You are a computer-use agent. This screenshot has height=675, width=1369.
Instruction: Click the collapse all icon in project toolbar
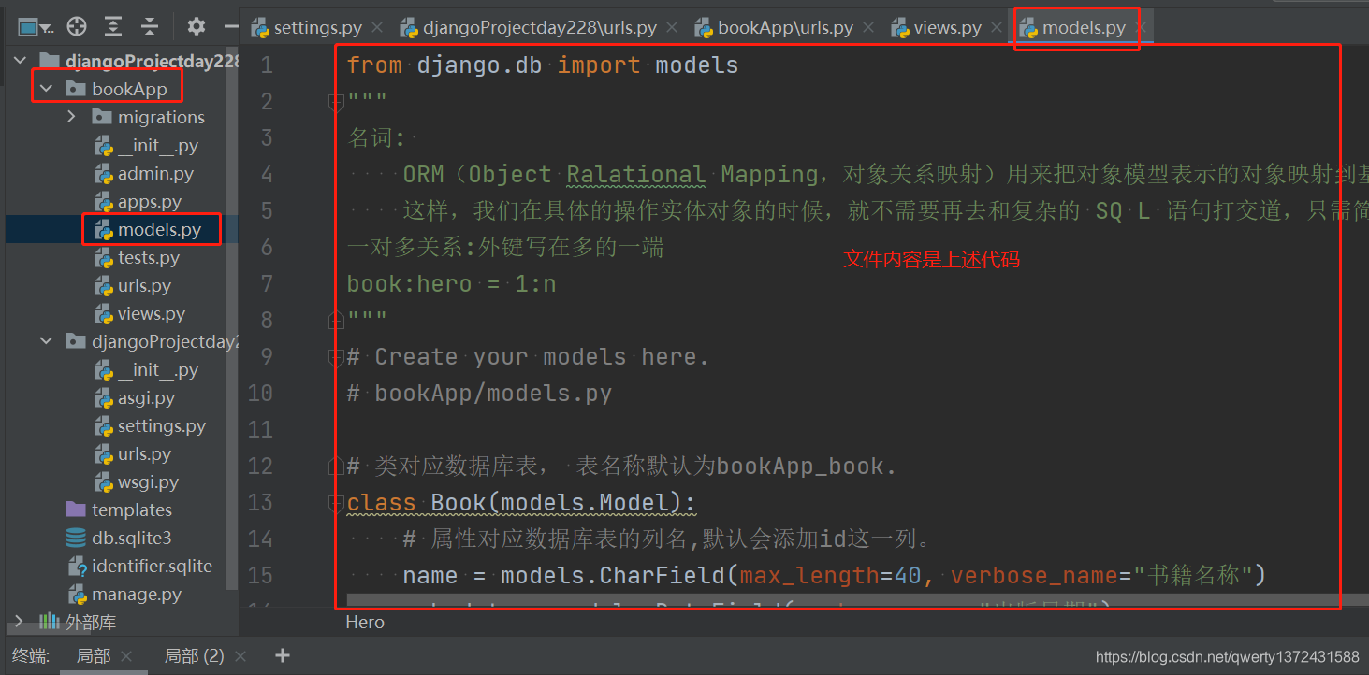150,27
